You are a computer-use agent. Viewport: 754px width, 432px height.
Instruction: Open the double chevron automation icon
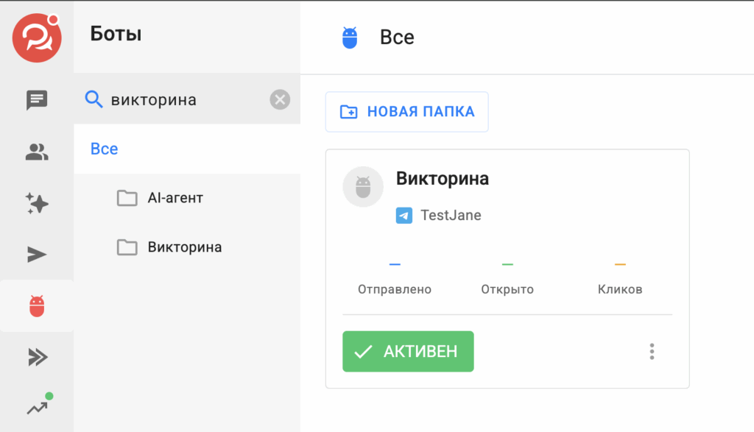tap(37, 358)
